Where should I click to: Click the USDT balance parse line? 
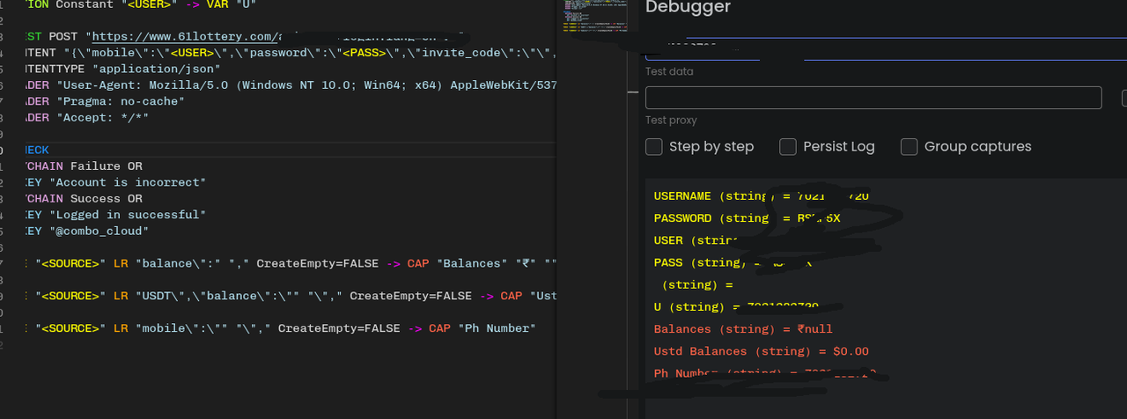click(x=291, y=296)
